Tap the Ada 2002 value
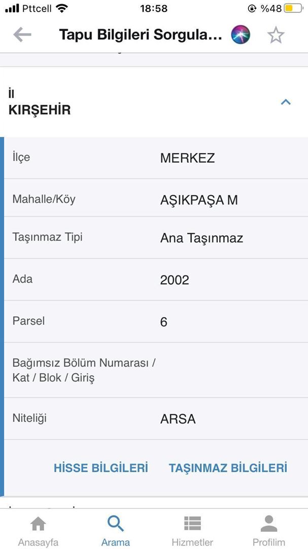The image size is (308, 549). tap(175, 280)
